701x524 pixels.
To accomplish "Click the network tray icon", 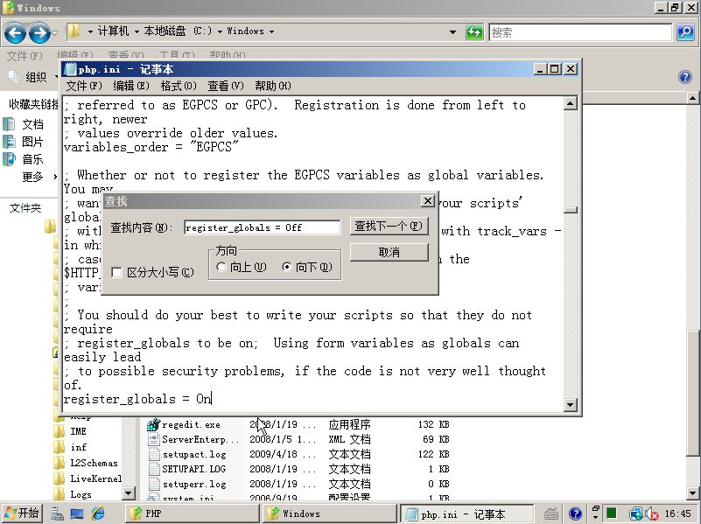I will [x=635, y=514].
